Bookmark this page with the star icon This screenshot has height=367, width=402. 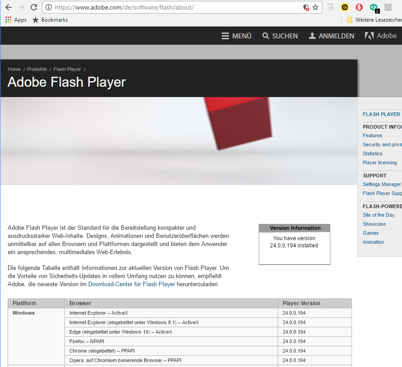pos(315,7)
